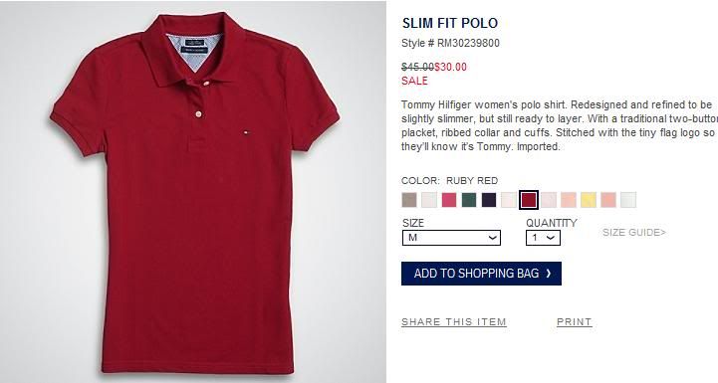
Task: Choose the light peach color swatch
Action: tap(569, 200)
